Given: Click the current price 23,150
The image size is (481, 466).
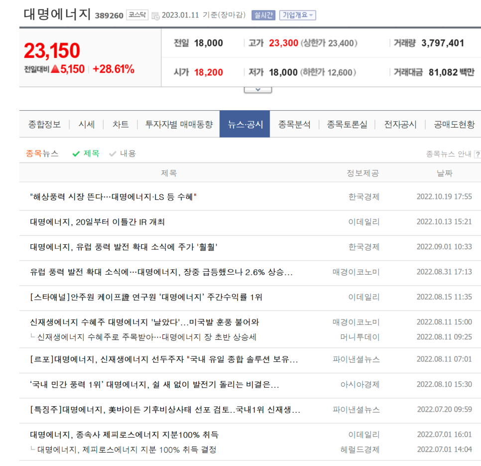Looking at the screenshot, I should pos(52,51).
